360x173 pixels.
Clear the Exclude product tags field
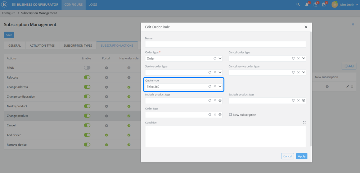(298, 100)
